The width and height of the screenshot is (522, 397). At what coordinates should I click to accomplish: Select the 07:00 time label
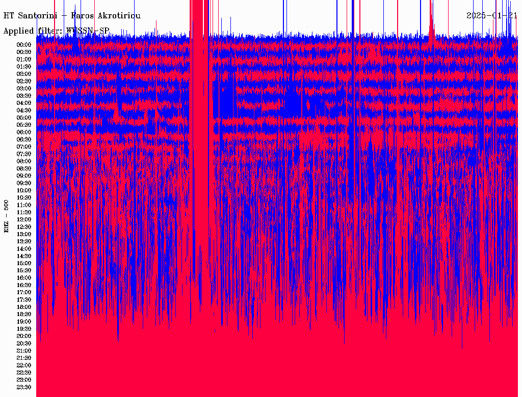[x=24, y=147]
